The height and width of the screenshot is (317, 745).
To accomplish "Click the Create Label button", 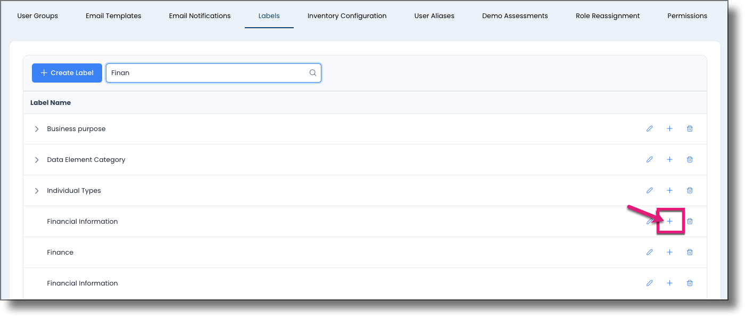I will coord(67,73).
